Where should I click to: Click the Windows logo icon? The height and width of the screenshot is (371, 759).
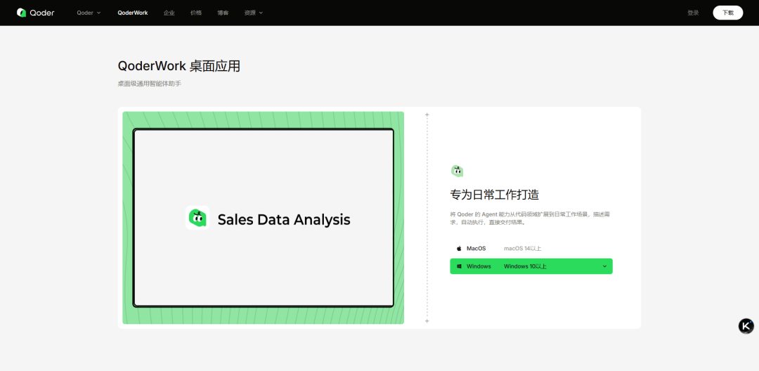coord(459,266)
